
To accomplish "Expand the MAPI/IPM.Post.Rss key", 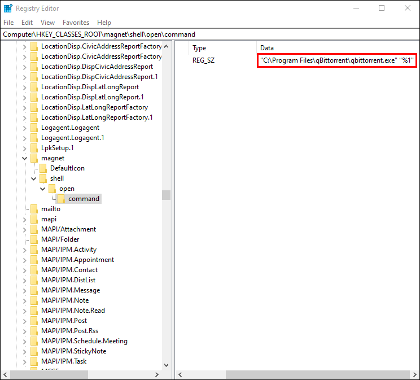I will tap(25, 331).
